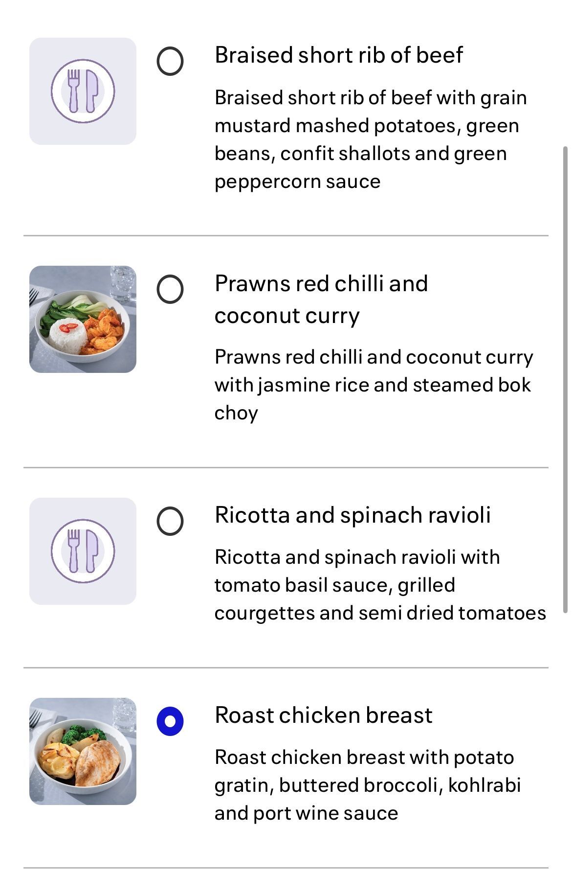Image resolution: width=572 pixels, height=874 pixels.
Task: Click the "Ricotta and spinach ravioli" title
Action: point(352,515)
